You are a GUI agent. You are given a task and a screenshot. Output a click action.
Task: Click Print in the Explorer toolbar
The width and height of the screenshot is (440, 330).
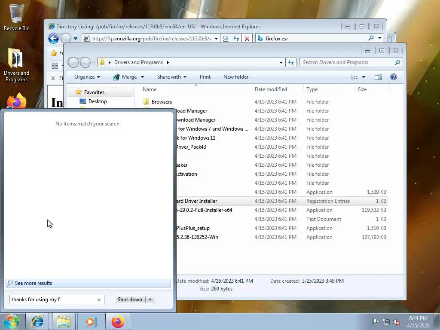(205, 77)
